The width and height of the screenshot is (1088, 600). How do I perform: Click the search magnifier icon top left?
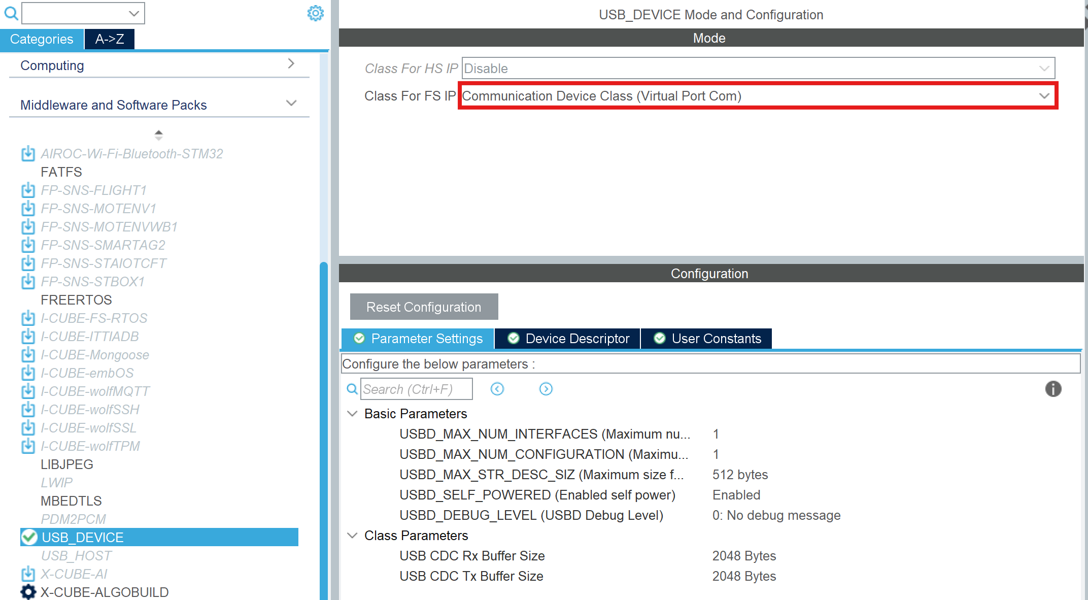tap(11, 13)
